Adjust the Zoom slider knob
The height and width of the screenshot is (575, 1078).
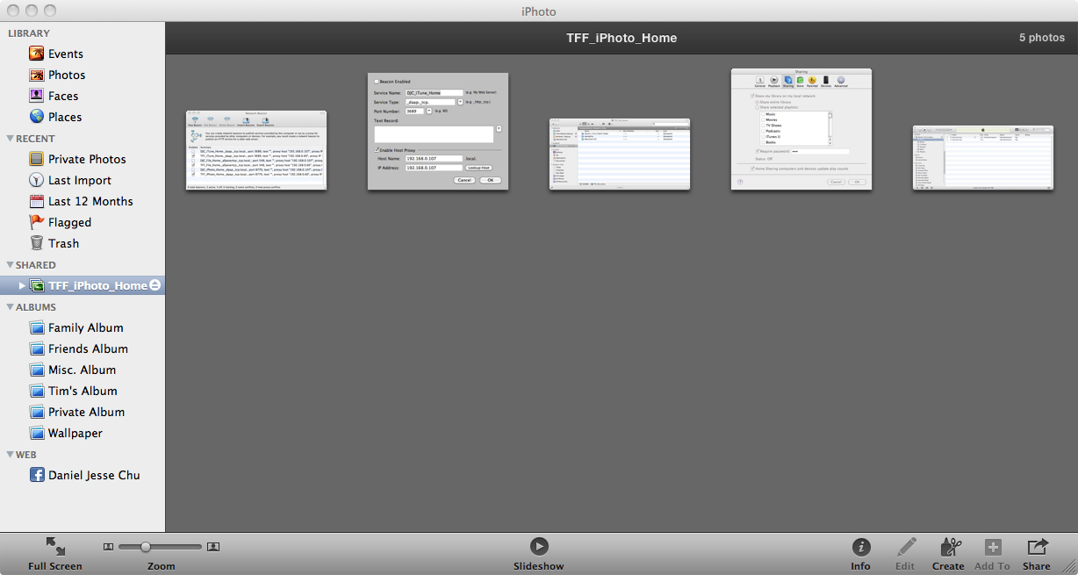pos(146,547)
